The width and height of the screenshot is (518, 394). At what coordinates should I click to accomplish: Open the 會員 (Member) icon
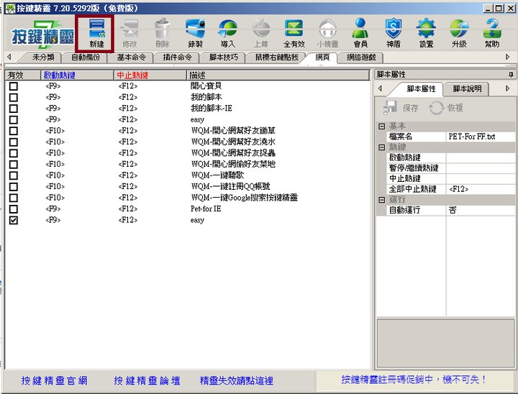pyautogui.click(x=360, y=32)
